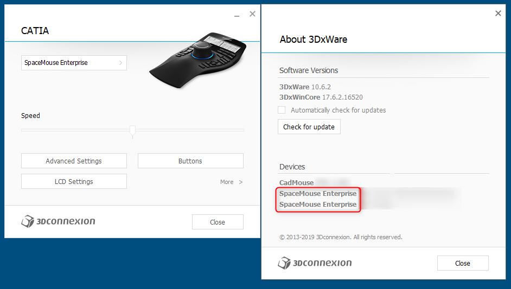Select the first SpaceMouse Enterprise device entry
Viewport: 511px width, 289px height.
tap(318, 193)
